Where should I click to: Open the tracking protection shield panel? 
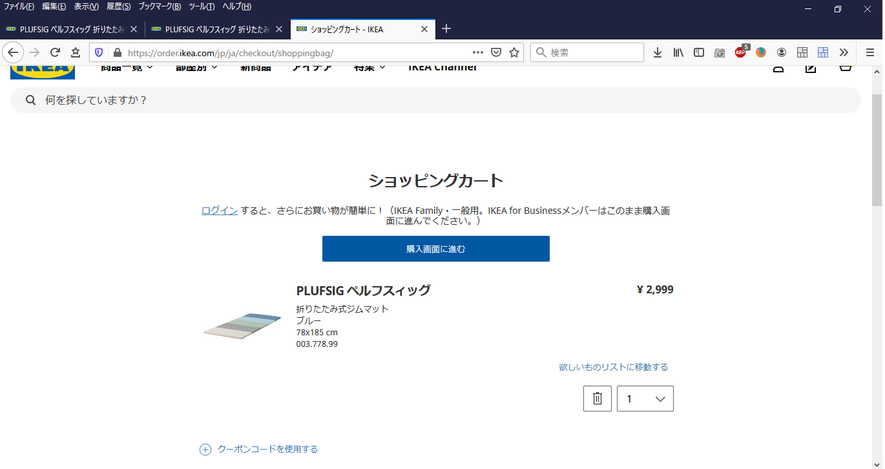[x=99, y=52]
